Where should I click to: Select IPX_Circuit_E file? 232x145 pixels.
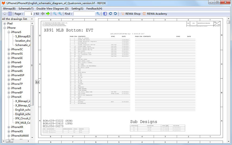coord(23,119)
